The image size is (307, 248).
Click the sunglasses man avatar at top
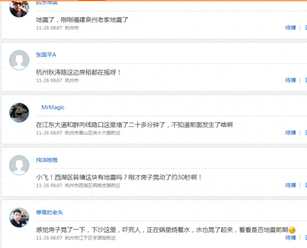[x=19, y=8]
